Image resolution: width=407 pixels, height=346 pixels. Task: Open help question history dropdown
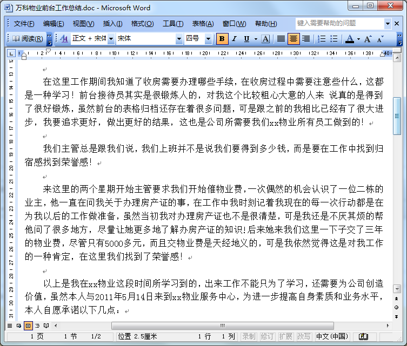coord(388,24)
